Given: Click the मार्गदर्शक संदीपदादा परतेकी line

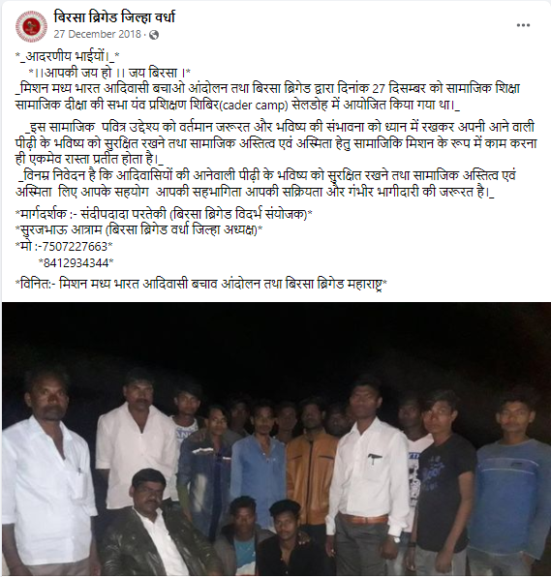Looking at the screenshot, I should click(164, 214).
